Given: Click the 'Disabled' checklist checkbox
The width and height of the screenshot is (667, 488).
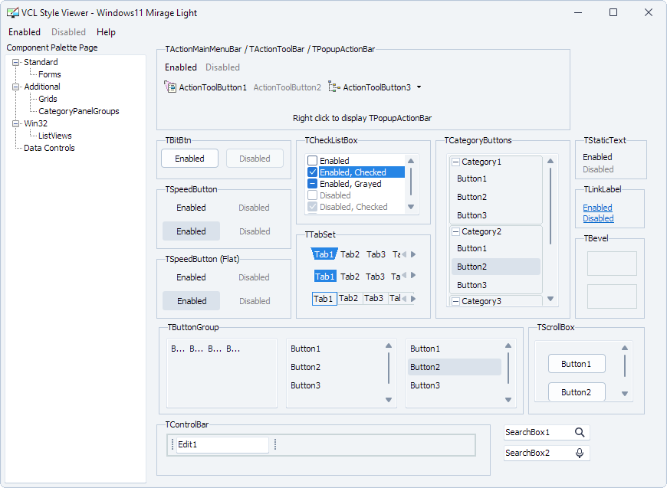Looking at the screenshot, I should (312, 195).
